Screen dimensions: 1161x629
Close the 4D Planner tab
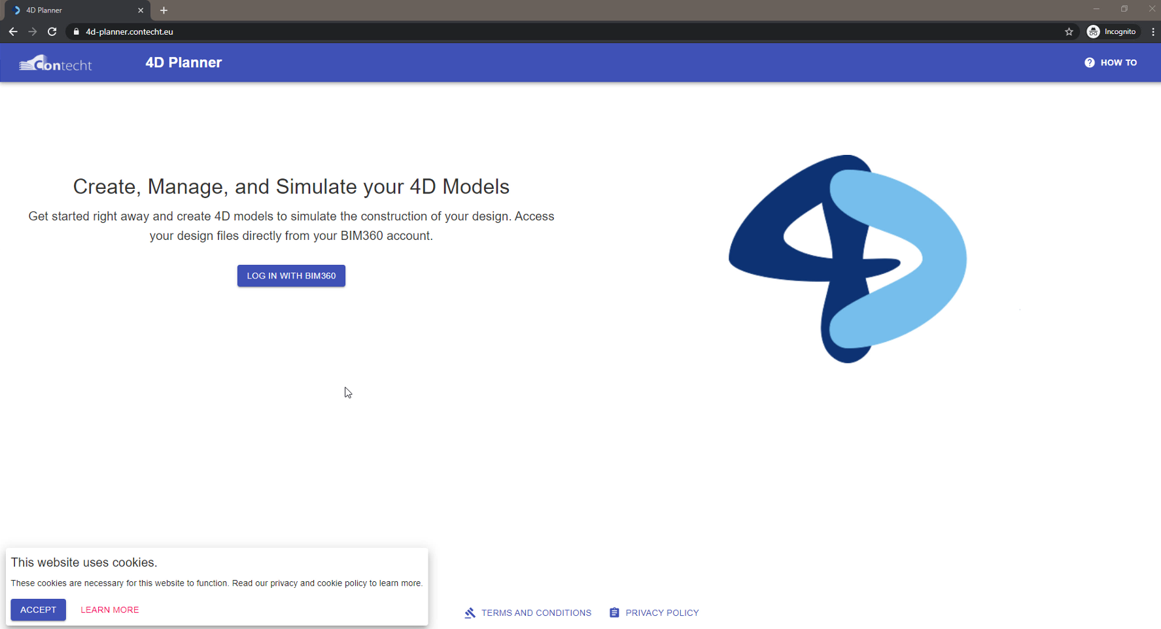point(141,10)
